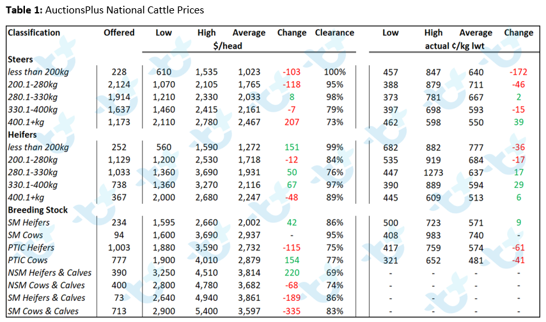
Task: Select Steers 400.1+kg change value 207
Action: (x=292, y=122)
